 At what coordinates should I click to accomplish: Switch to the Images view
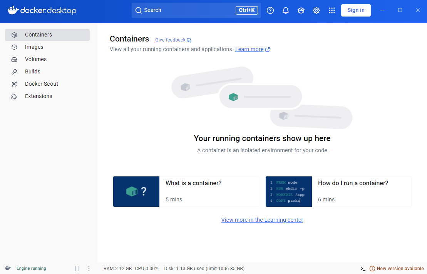click(47, 47)
